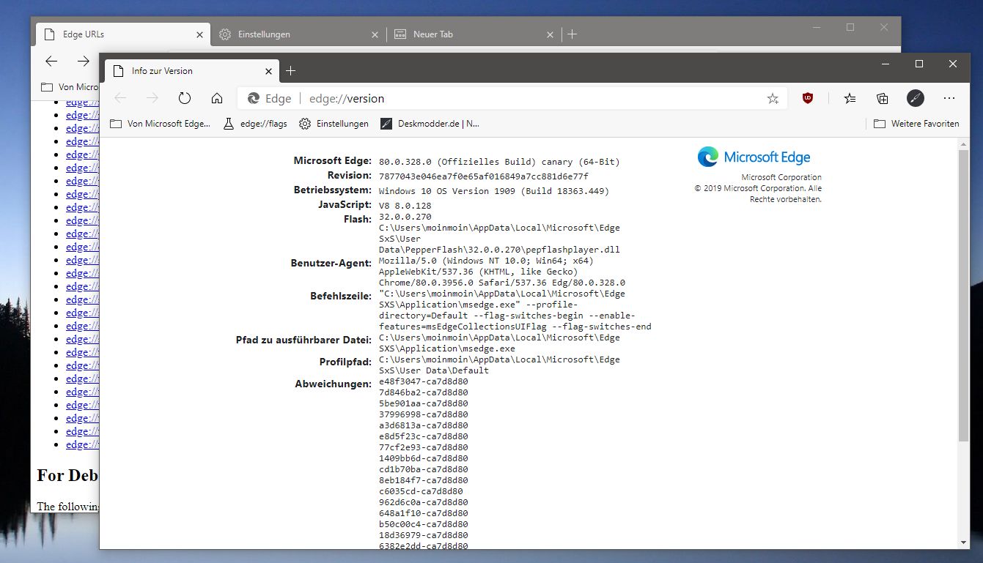
Task: Click the scroll down arrow of version page
Action: 964,543
